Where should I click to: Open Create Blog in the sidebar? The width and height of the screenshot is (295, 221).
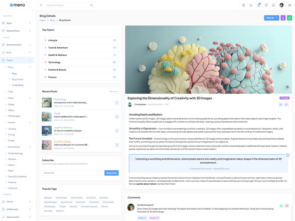[x=18, y=85]
